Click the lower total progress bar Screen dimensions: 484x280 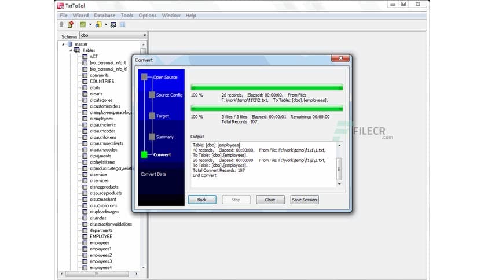click(x=267, y=108)
